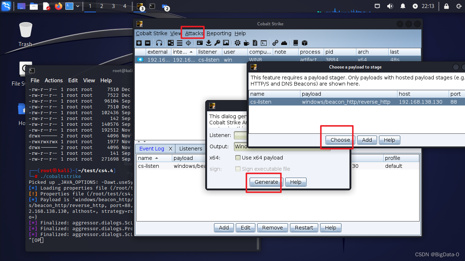This screenshot has width=465, height=261.
Task: Click the Edit listener button
Action: pyautogui.click(x=246, y=228)
